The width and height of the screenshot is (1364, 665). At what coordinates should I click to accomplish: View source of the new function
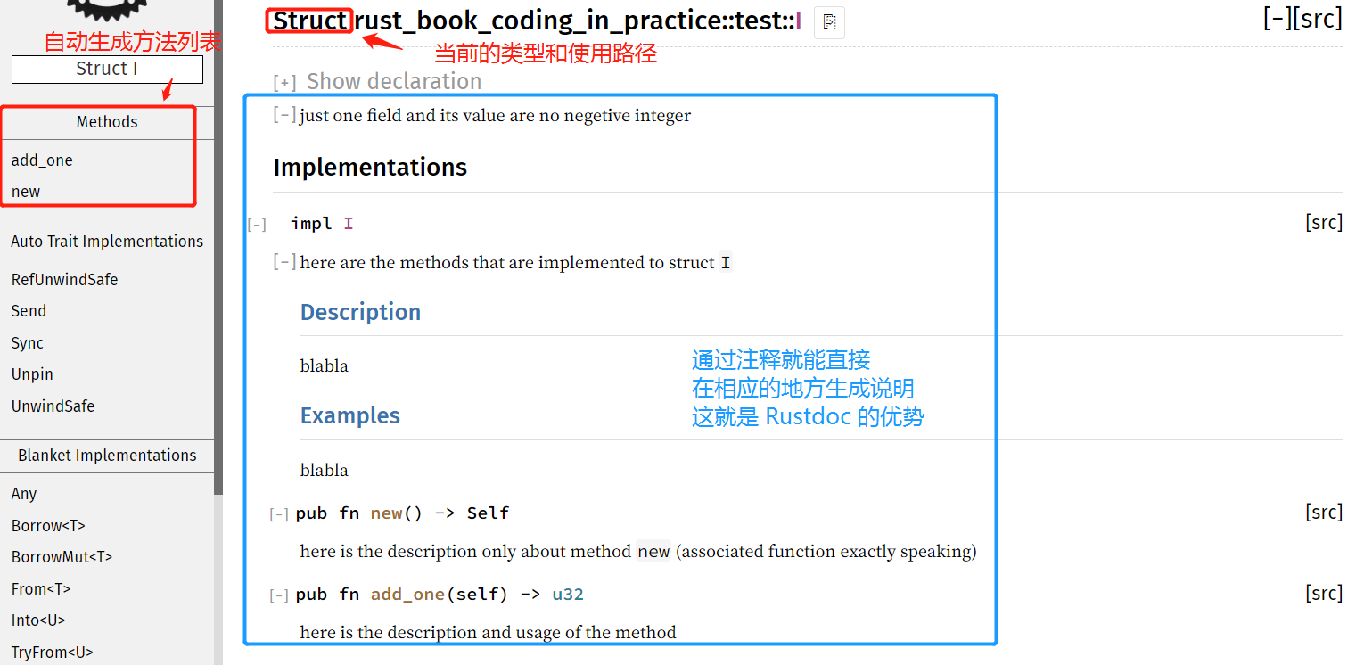pos(1323,513)
